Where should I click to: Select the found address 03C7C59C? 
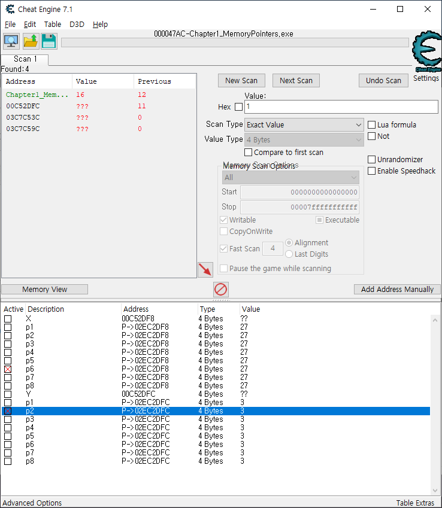click(99, 129)
